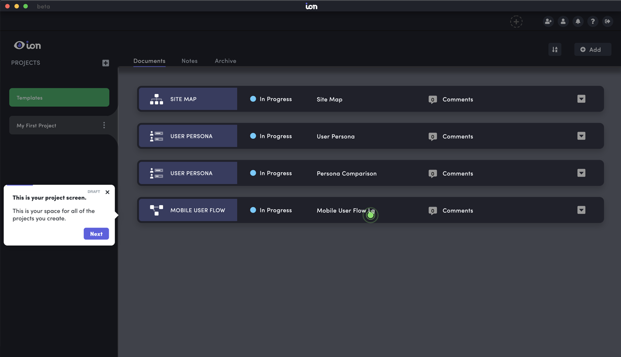Click the User Persona row icon
This screenshot has width=621, height=357.
pos(156,136)
